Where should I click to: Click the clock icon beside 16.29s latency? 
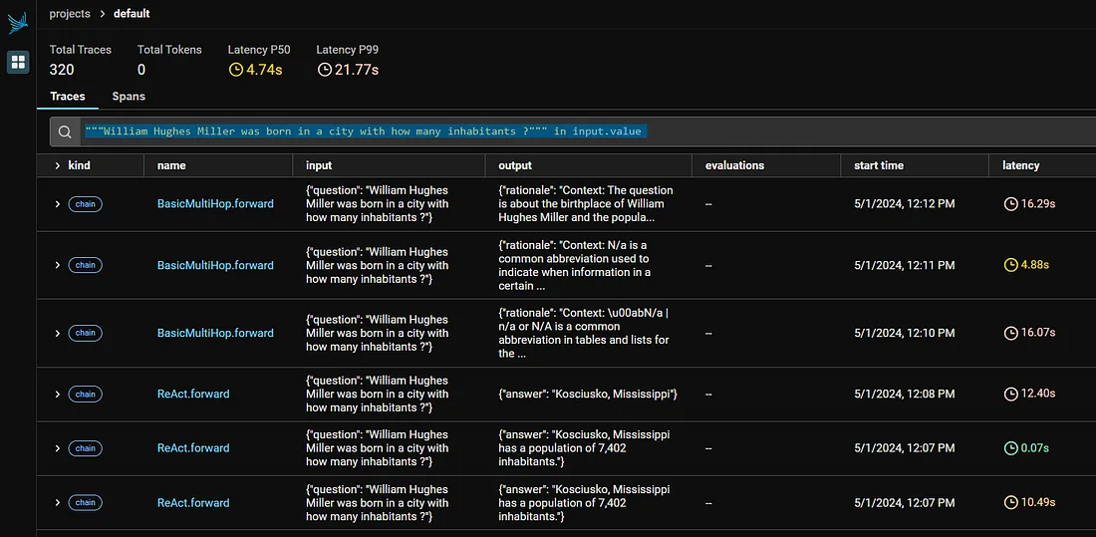(1010, 204)
